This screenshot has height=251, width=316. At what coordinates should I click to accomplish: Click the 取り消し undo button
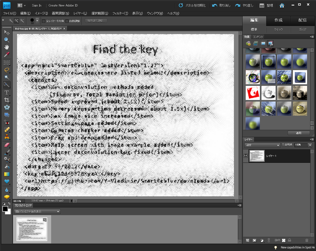point(221,5)
